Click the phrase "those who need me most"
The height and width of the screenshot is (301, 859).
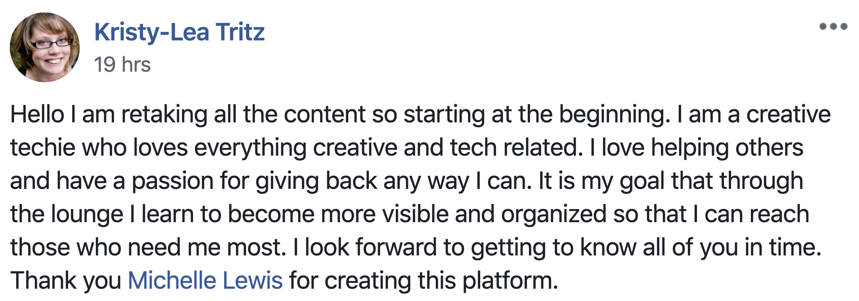pos(148,248)
